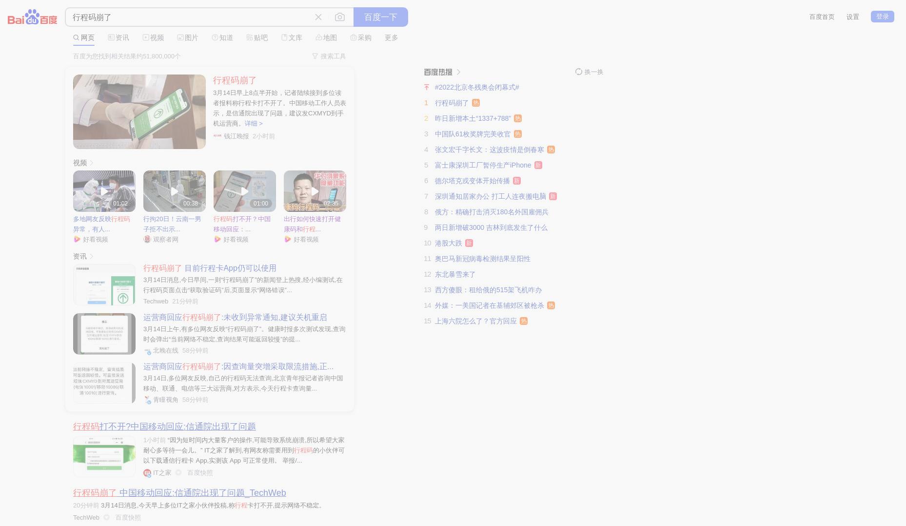Switch to the 采购 tab
906x526 pixels.
361,38
